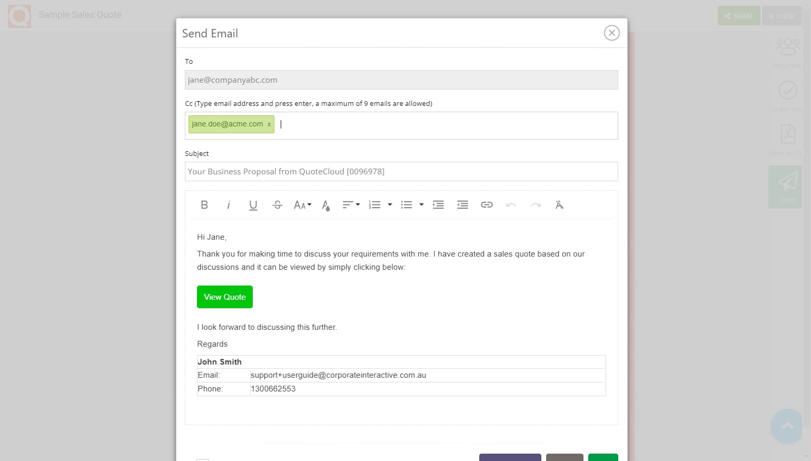The height and width of the screenshot is (461, 811).
Task: Click the Undo icon in the editor toolbar
Action: [511, 205]
